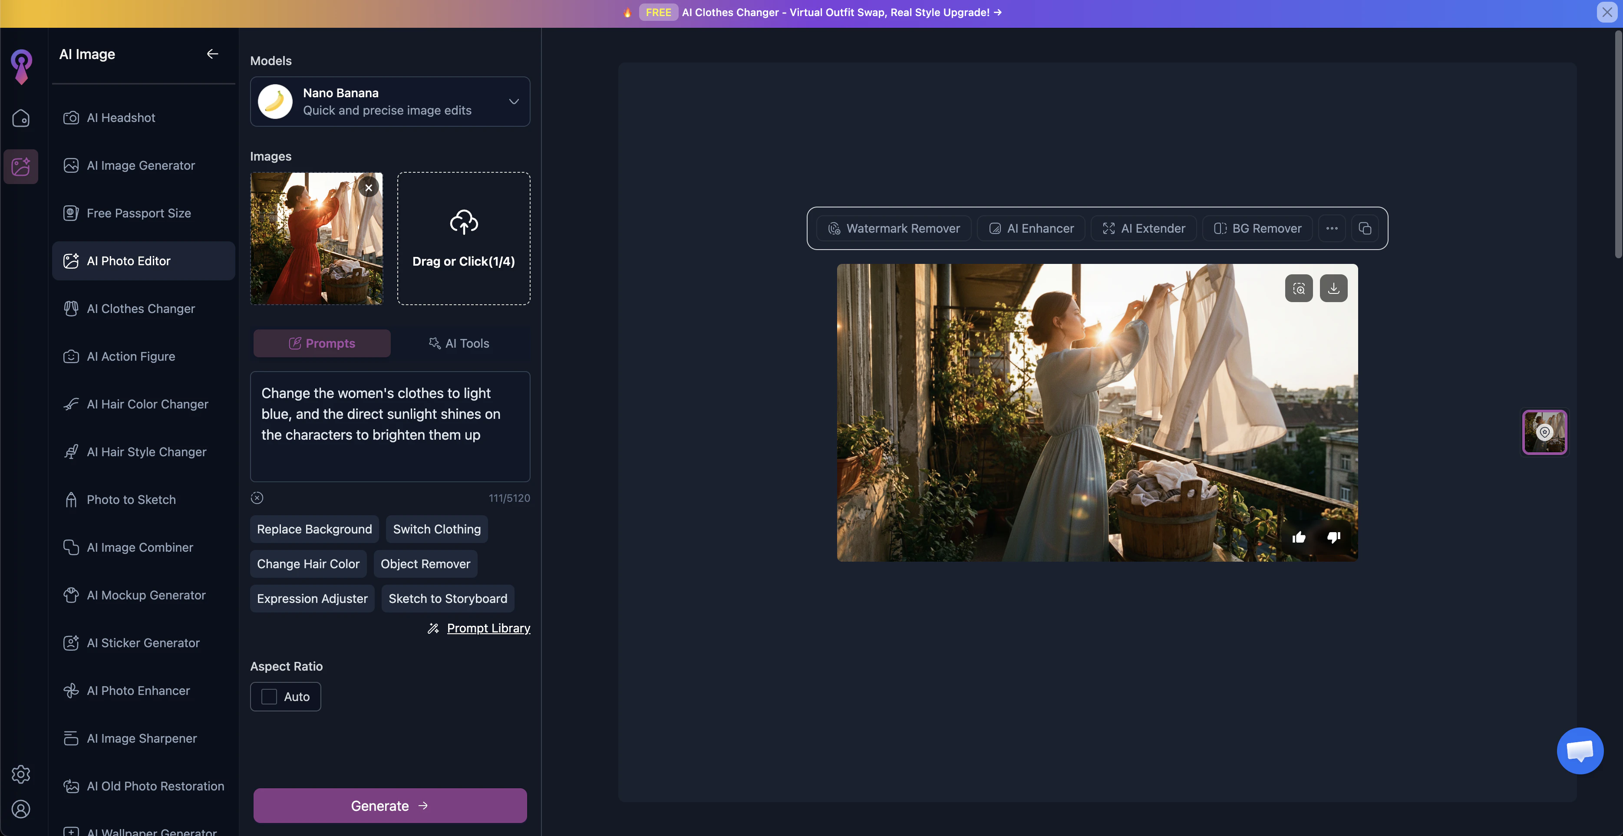Toggle the Auto aspect ratio checkbox
The image size is (1623, 836).
click(x=270, y=697)
